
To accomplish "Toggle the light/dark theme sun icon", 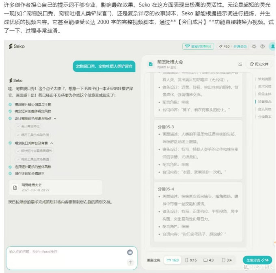I will tap(254, 46).
